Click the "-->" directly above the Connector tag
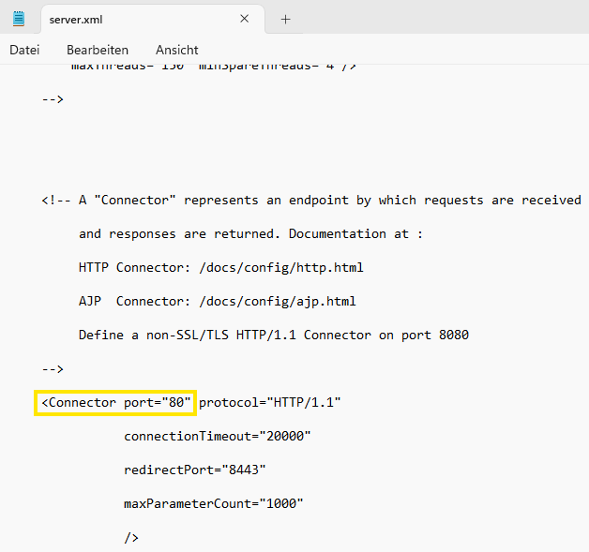 coord(53,369)
